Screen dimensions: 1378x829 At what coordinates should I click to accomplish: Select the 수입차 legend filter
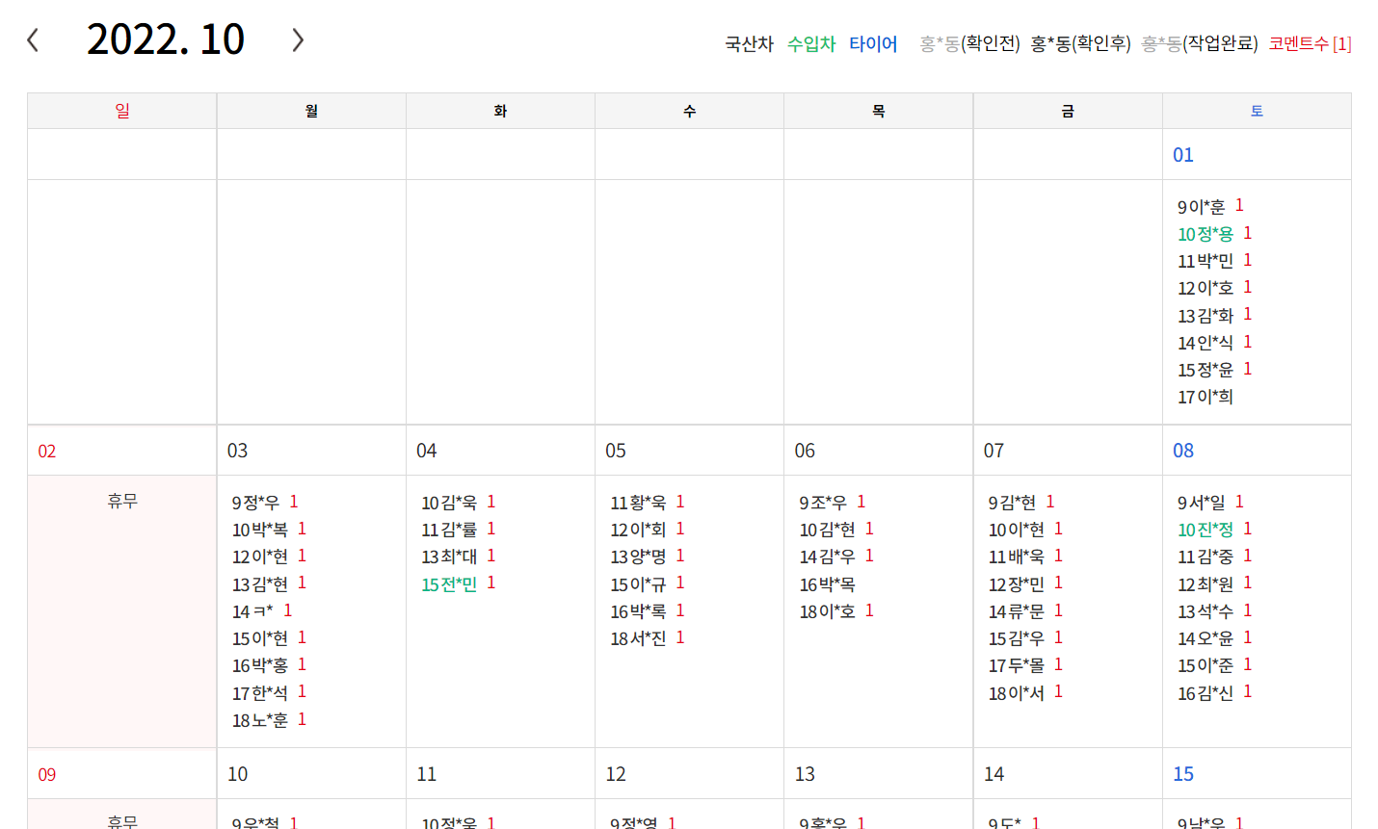pyautogui.click(x=811, y=44)
